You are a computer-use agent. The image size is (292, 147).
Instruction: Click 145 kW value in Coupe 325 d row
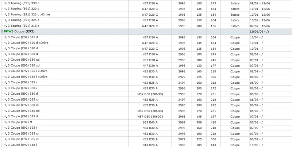(199, 117)
